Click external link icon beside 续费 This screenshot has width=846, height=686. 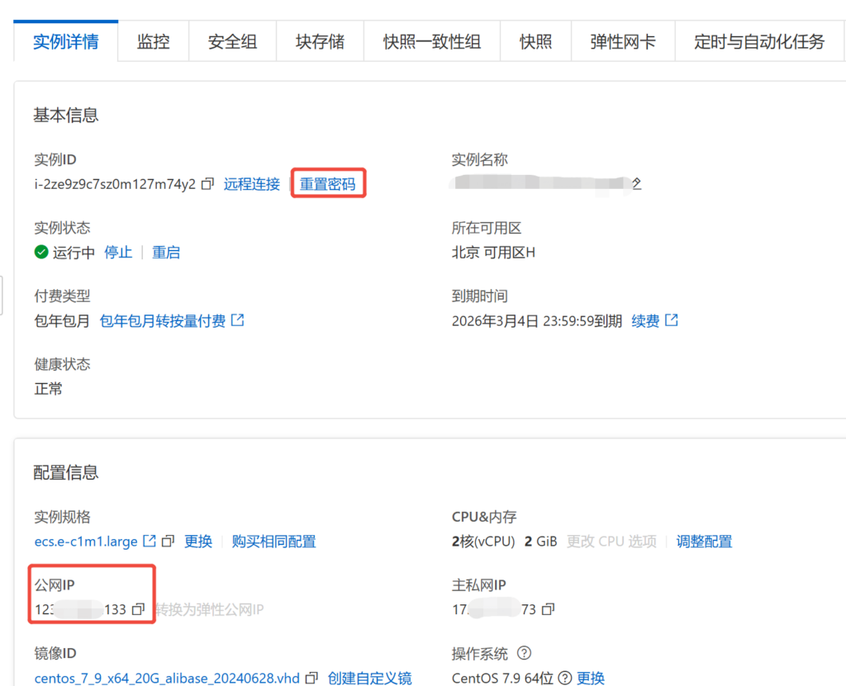click(672, 320)
